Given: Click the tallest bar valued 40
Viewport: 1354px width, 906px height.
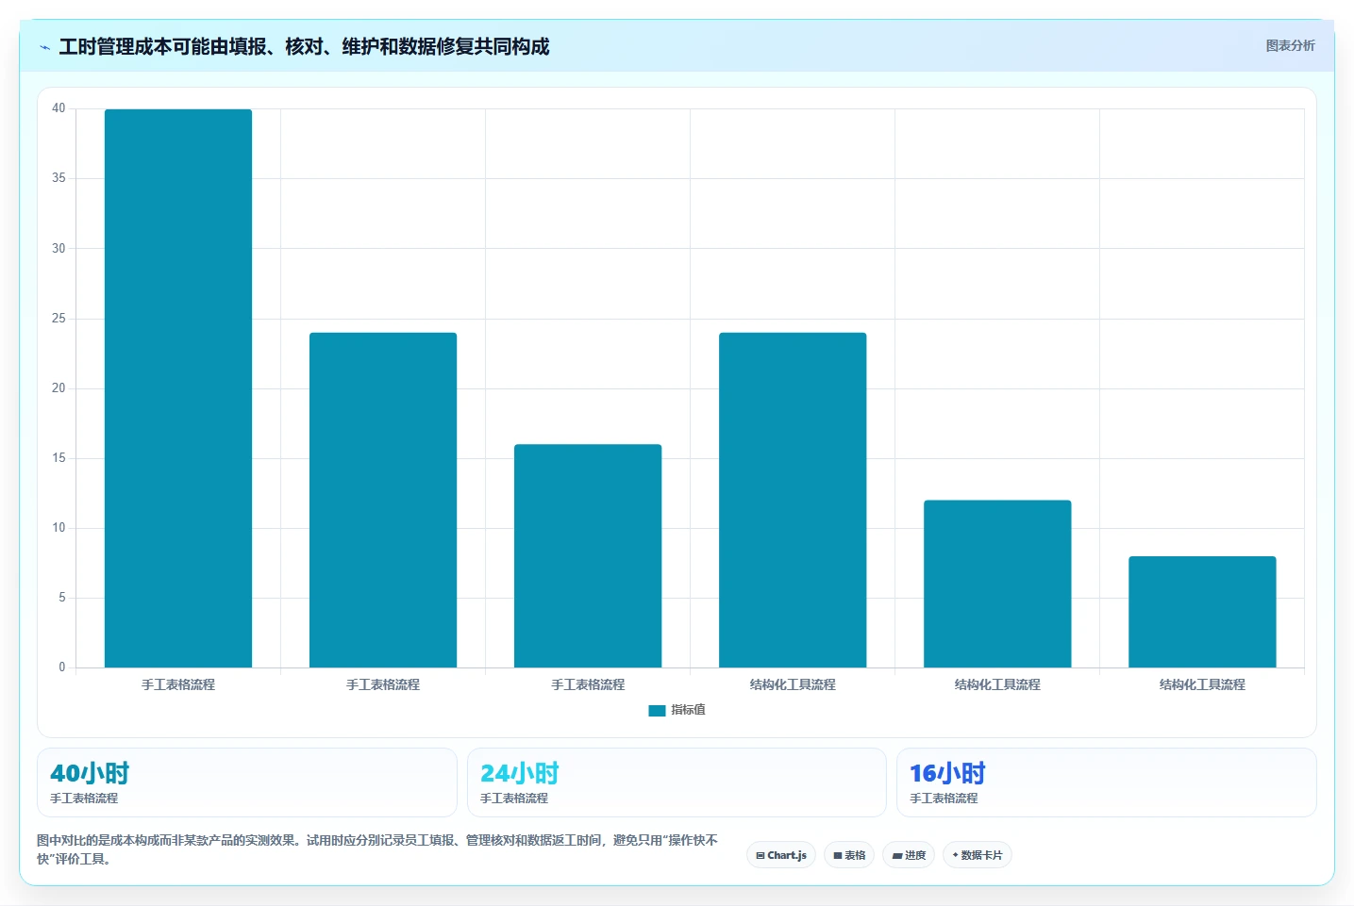Looking at the screenshot, I should click(178, 388).
